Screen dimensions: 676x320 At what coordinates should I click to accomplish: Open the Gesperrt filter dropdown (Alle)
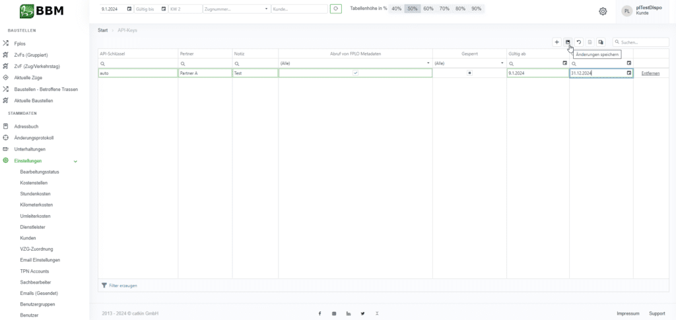tap(502, 63)
